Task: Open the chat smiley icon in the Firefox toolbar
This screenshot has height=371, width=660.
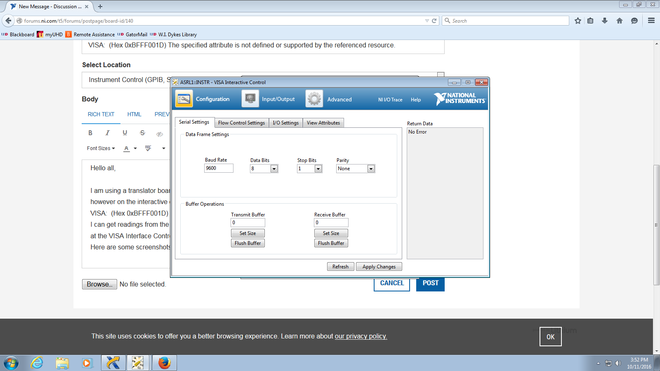Action: [634, 21]
